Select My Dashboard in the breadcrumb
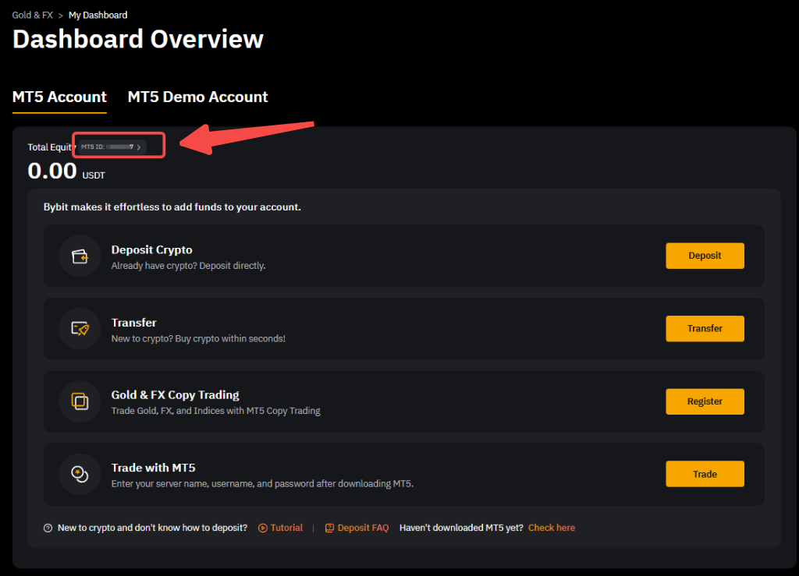Image resolution: width=799 pixels, height=576 pixels. [x=98, y=16]
